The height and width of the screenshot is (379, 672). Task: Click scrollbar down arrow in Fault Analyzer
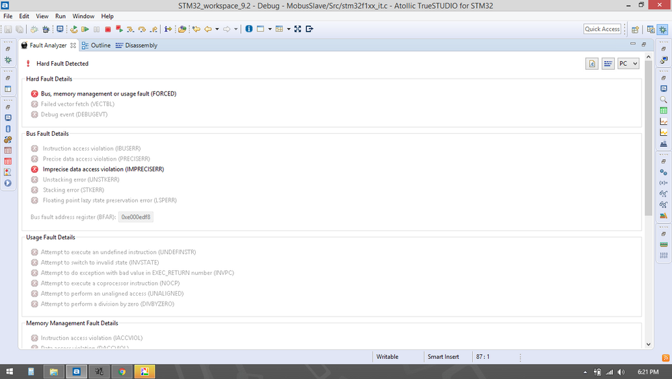(648, 344)
